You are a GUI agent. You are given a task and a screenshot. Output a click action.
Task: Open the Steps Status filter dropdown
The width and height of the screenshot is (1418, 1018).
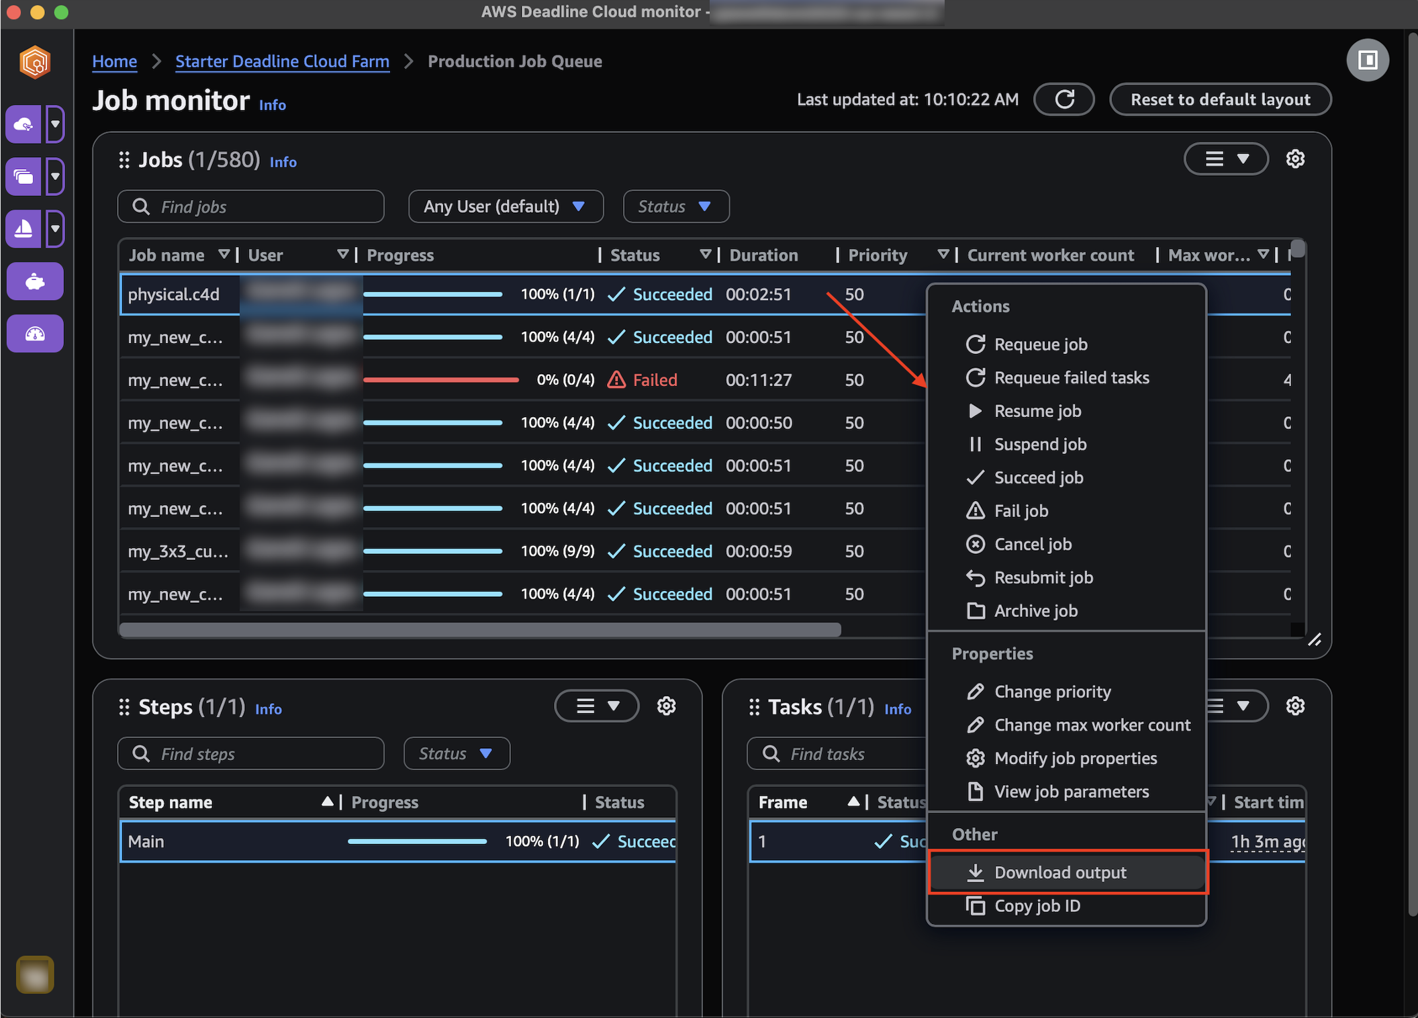(456, 754)
